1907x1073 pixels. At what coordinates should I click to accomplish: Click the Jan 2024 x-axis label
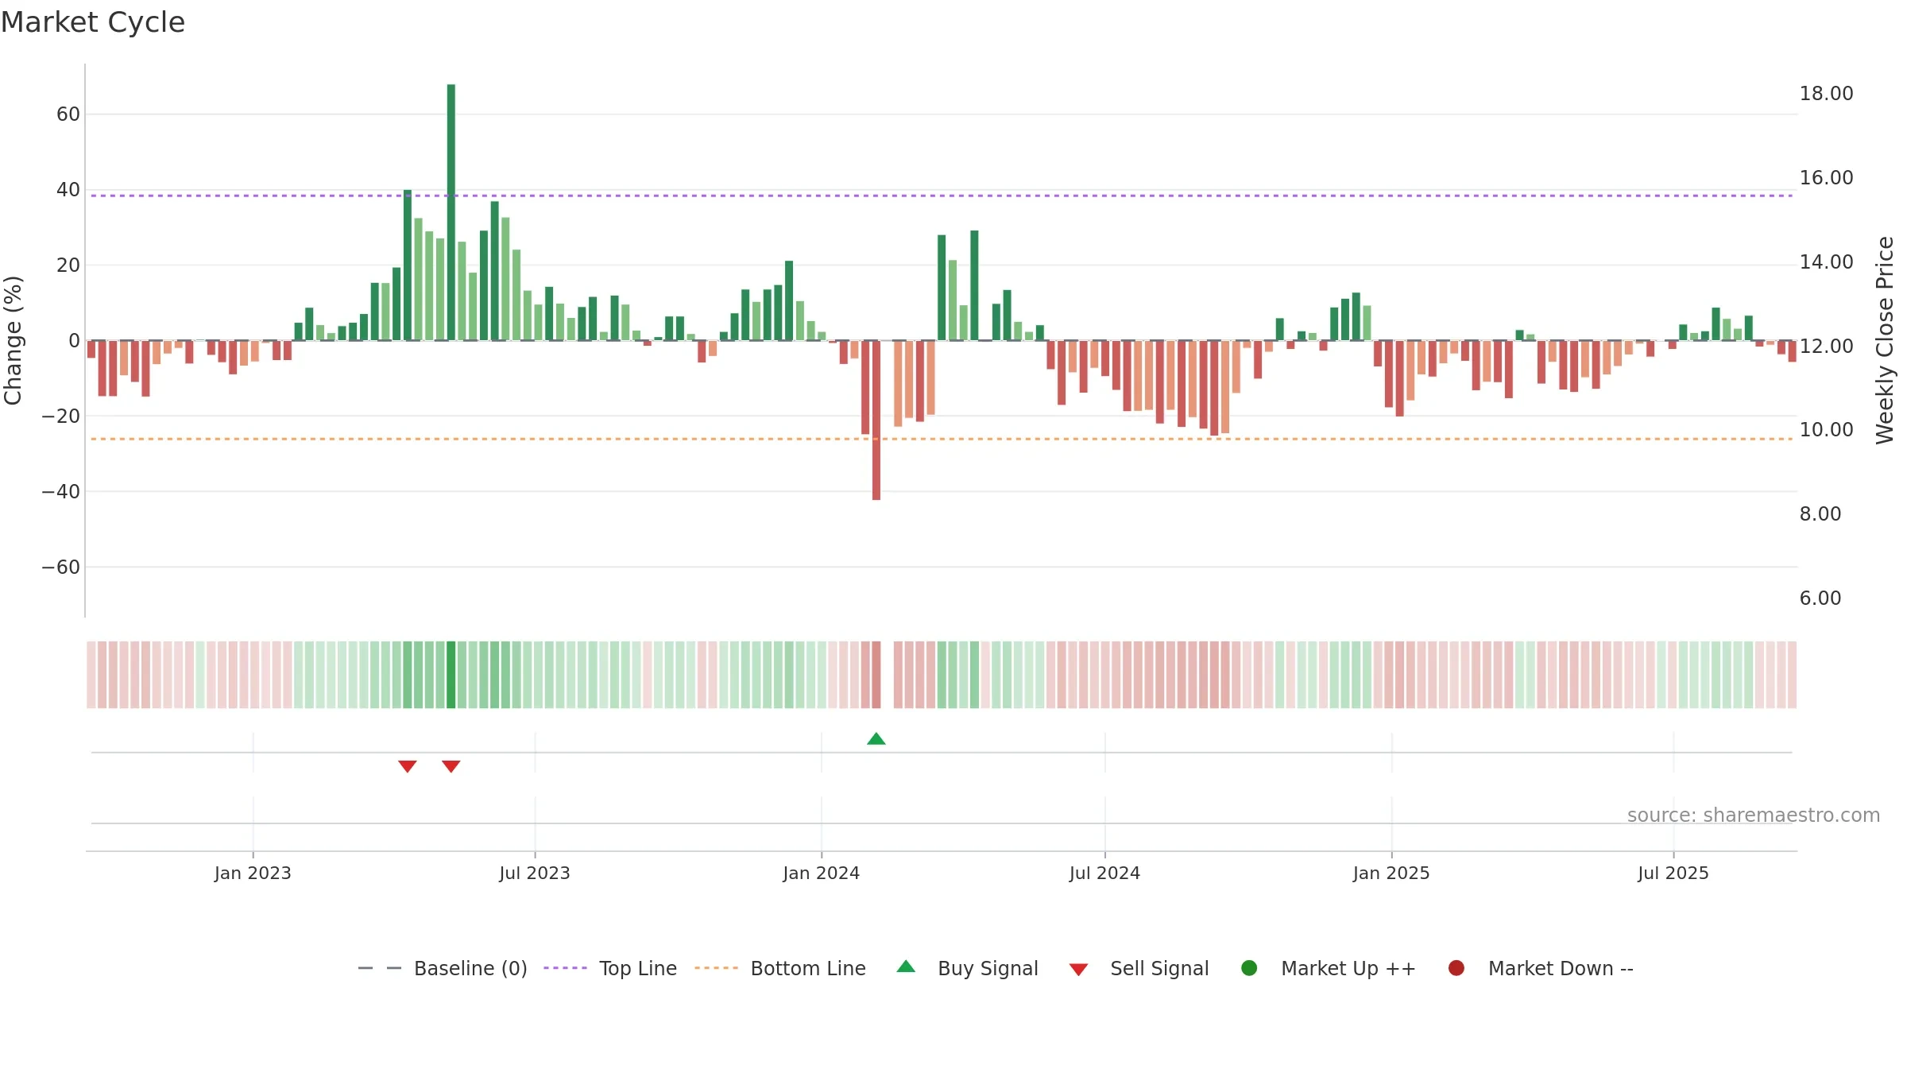point(822,874)
